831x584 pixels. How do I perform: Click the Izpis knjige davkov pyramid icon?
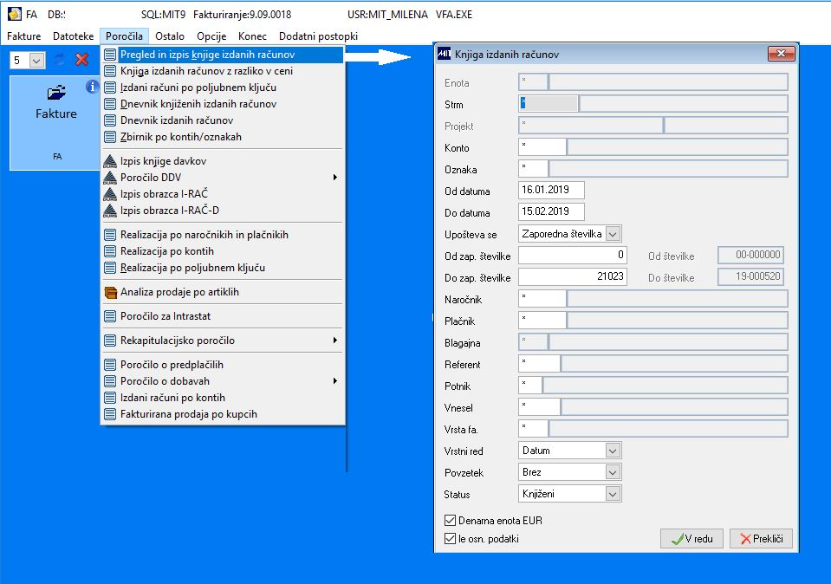pyautogui.click(x=110, y=161)
